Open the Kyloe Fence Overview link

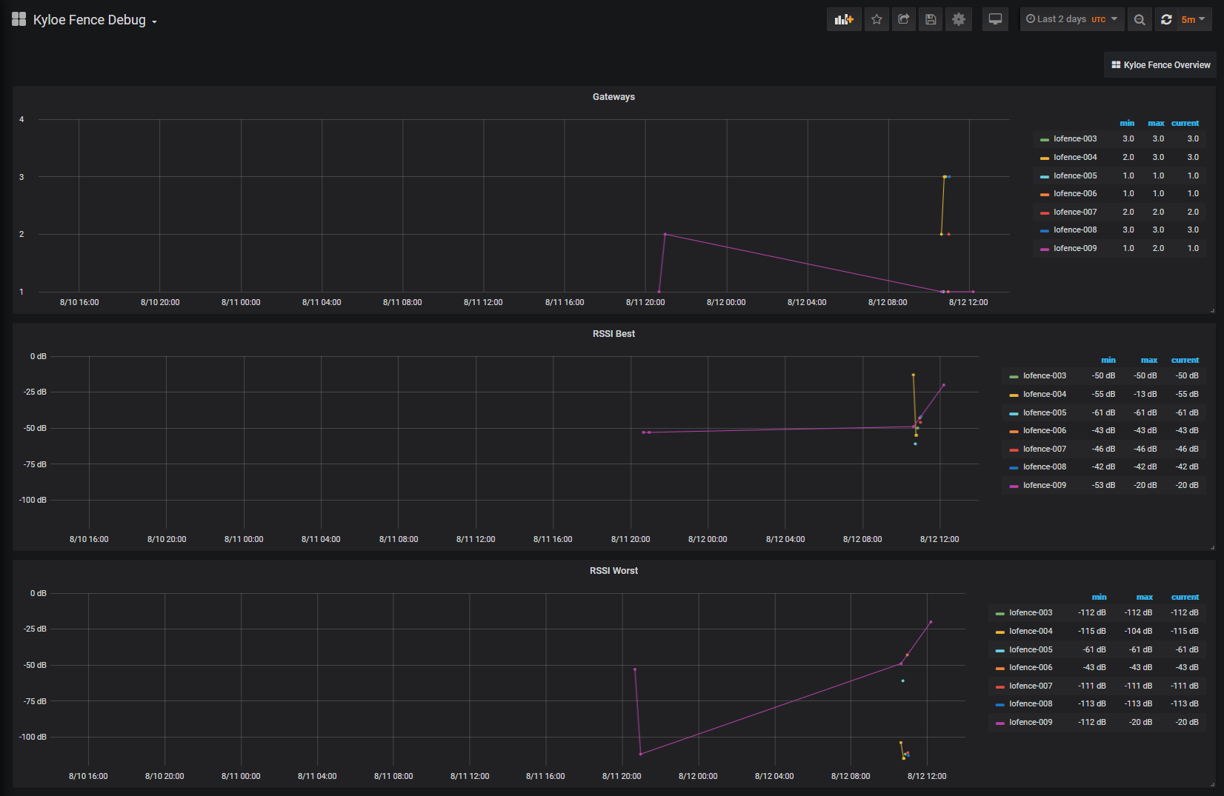click(1160, 65)
